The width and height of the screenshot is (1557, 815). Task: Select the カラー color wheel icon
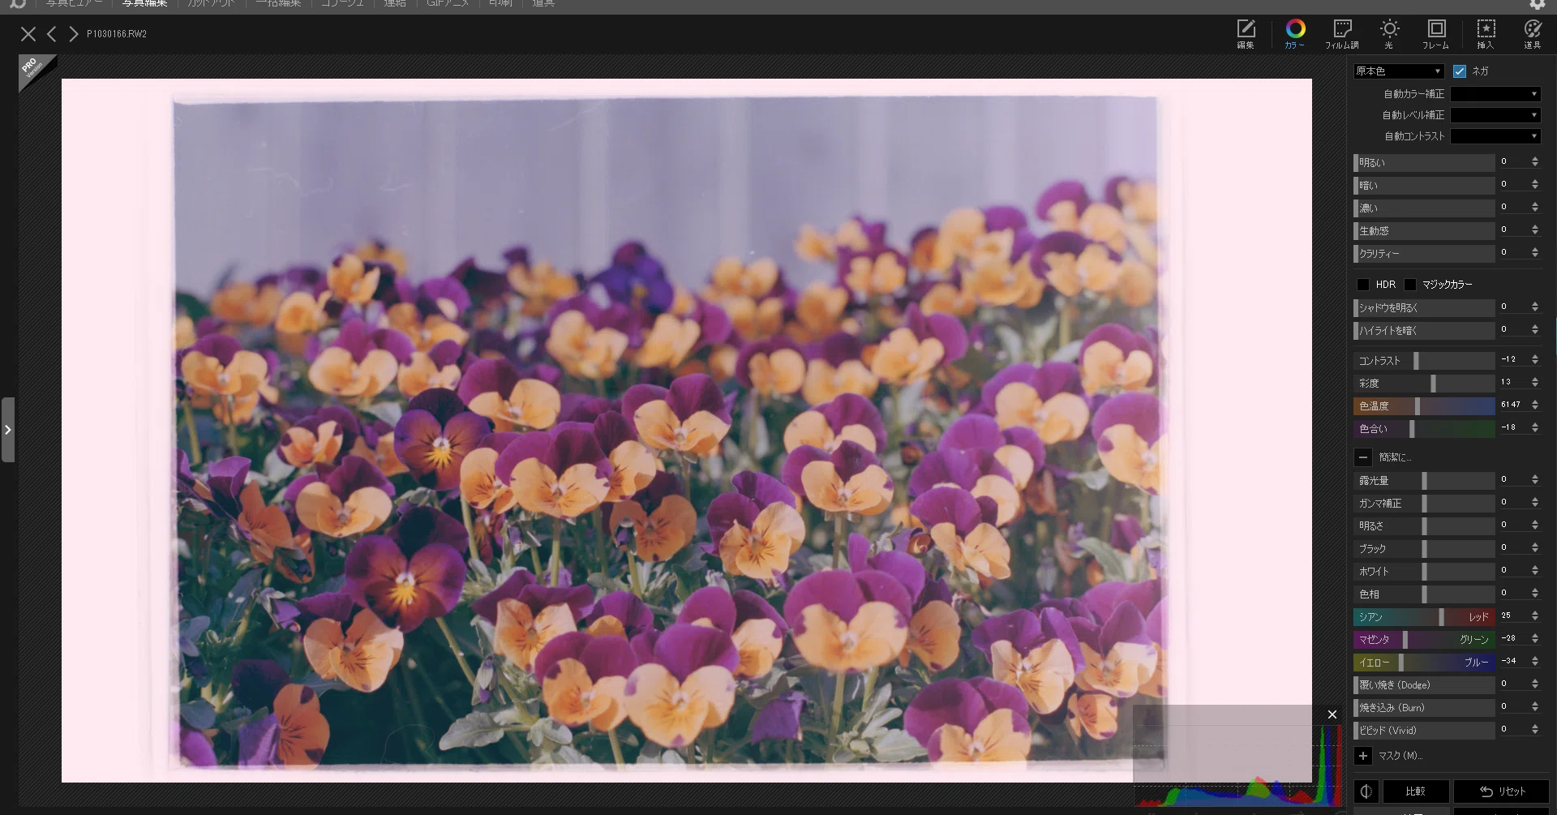pos(1295,34)
